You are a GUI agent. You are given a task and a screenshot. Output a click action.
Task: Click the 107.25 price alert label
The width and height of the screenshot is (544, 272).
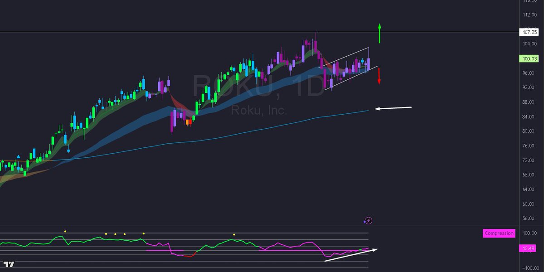528,32
